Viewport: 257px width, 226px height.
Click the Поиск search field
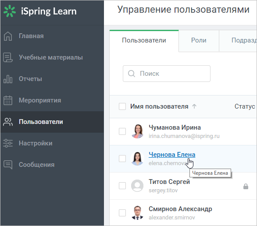pos(167,74)
